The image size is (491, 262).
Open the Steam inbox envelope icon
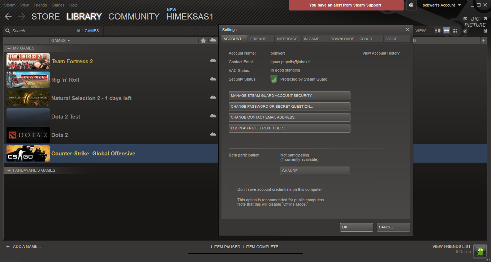tap(411, 5)
